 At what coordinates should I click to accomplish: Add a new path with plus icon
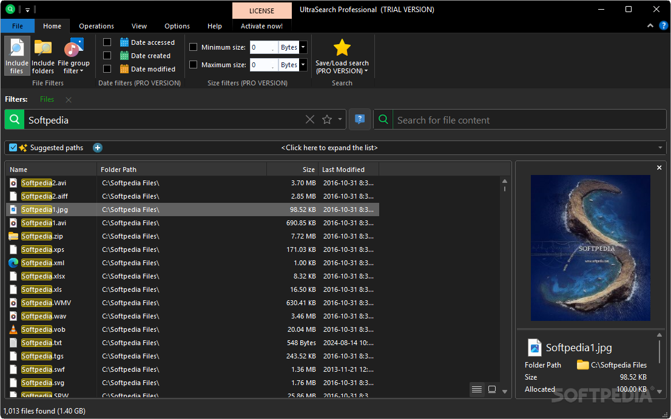click(98, 148)
